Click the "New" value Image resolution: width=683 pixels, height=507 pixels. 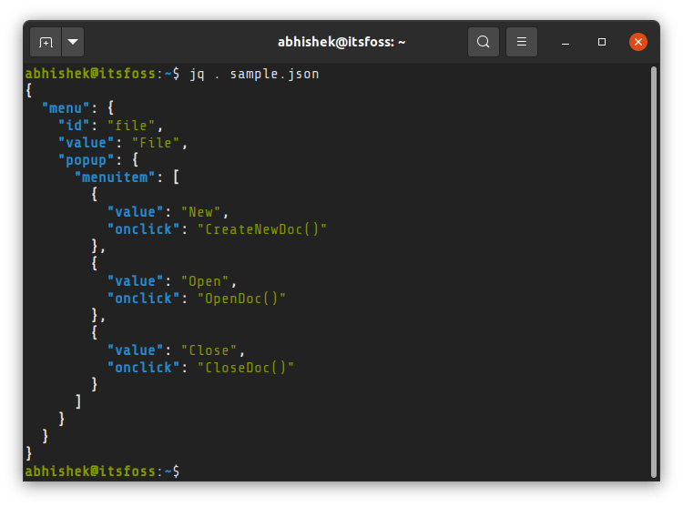pyautogui.click(x=200, y=212)
